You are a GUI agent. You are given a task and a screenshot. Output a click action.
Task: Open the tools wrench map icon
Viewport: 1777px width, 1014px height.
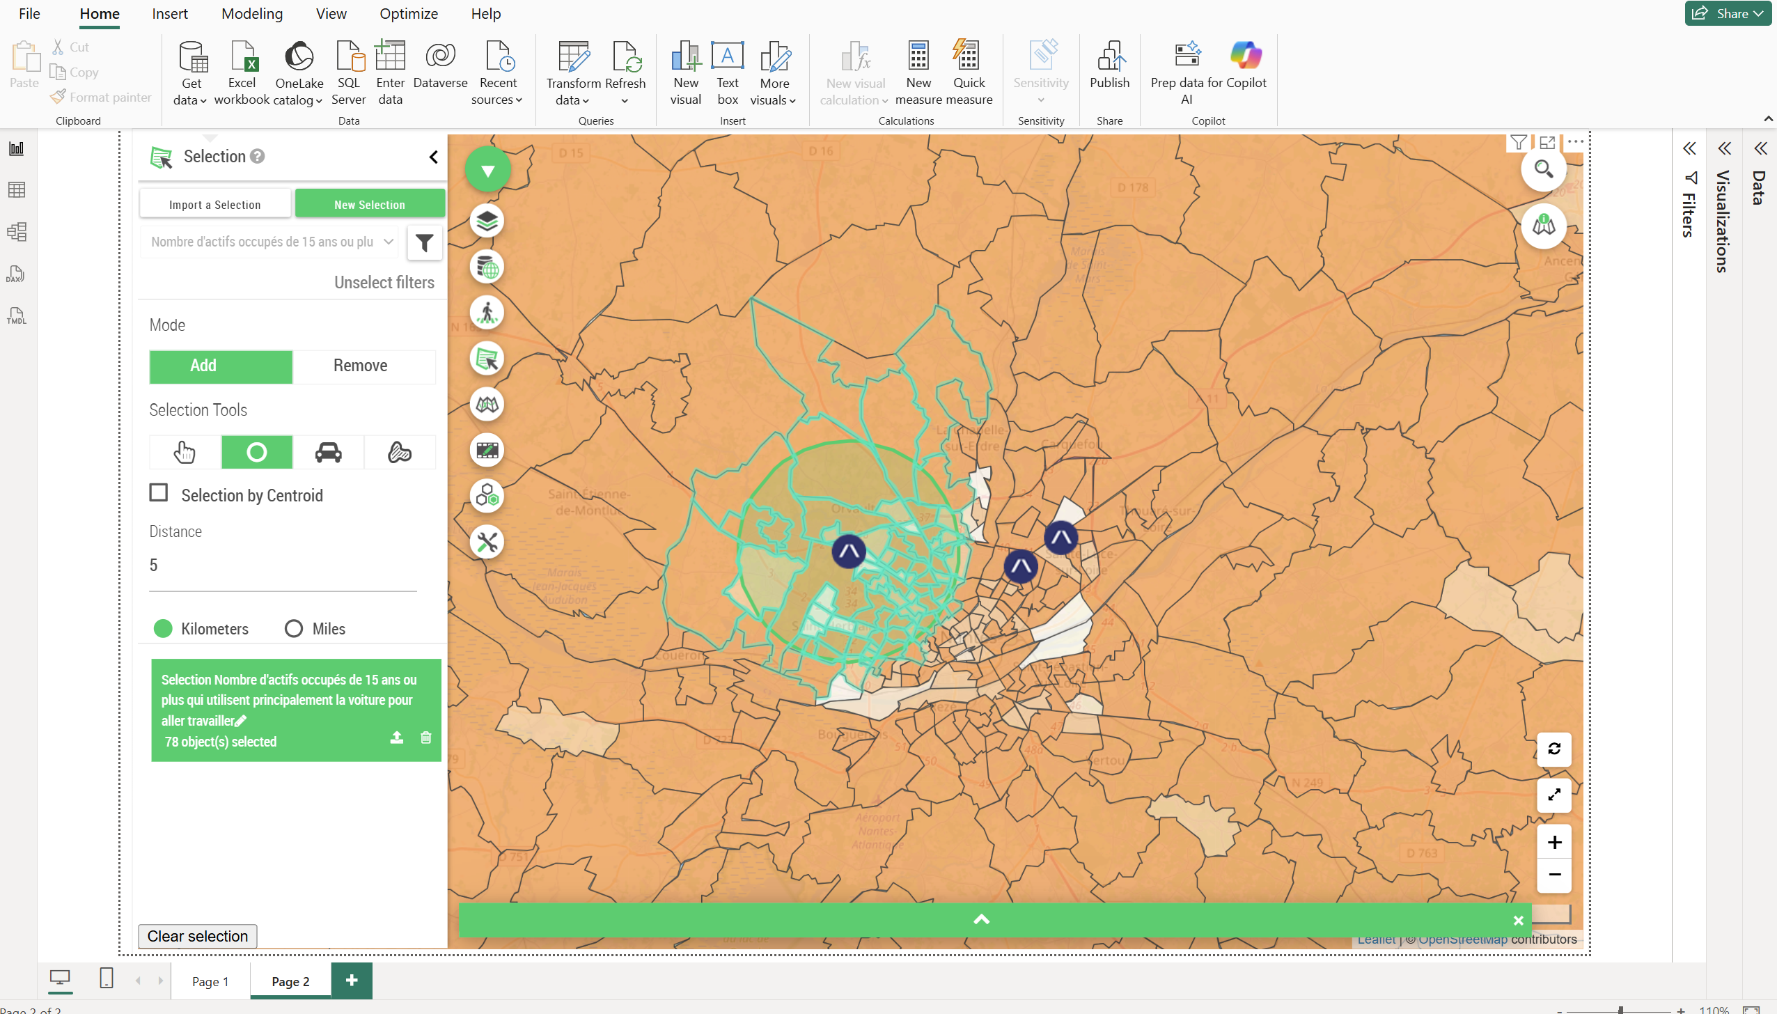(487, 542)
